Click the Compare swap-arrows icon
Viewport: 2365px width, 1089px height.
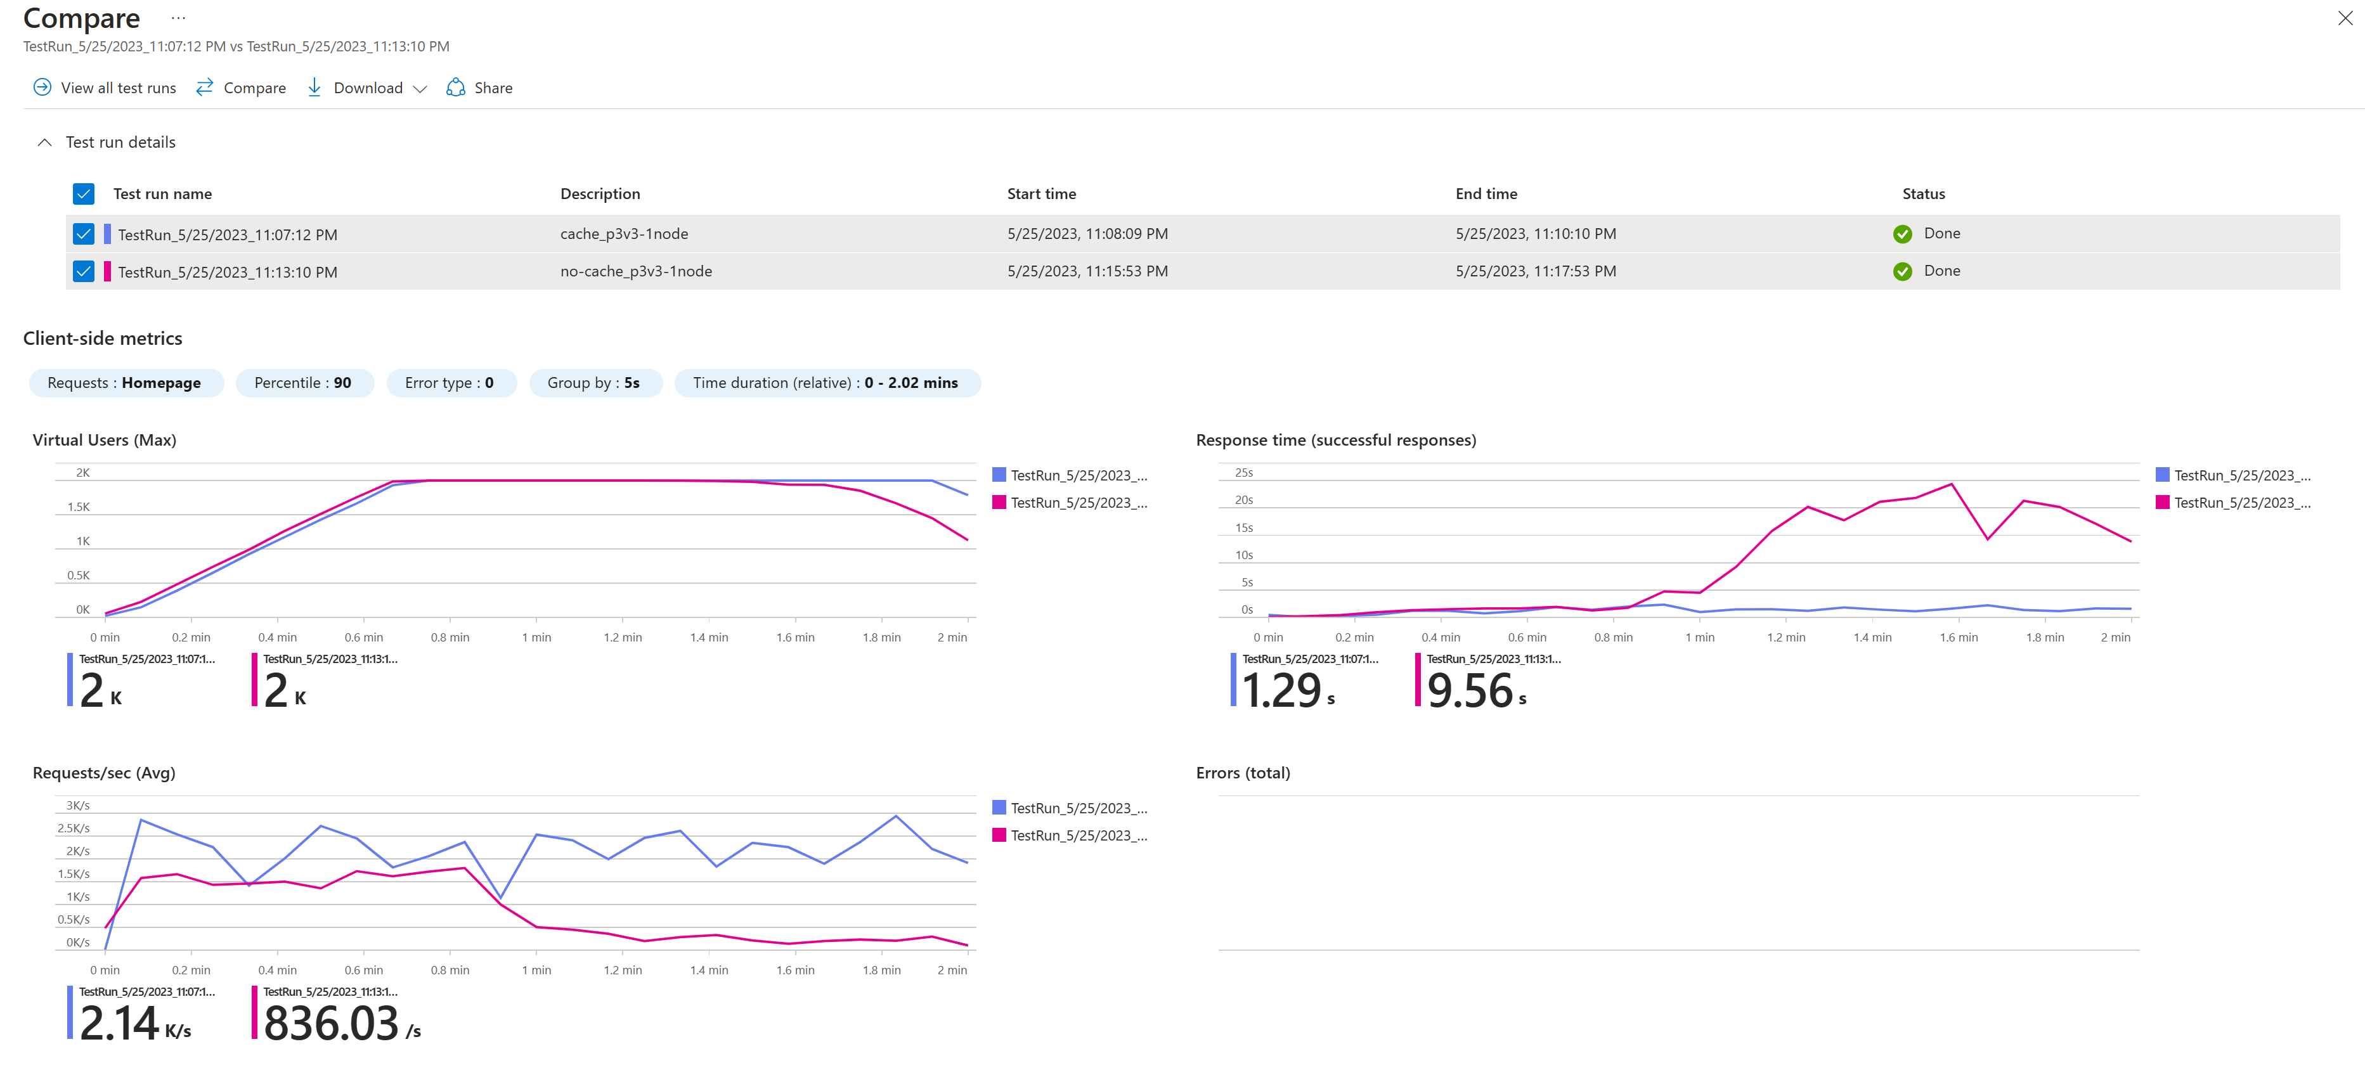click(x=205, y=87)
